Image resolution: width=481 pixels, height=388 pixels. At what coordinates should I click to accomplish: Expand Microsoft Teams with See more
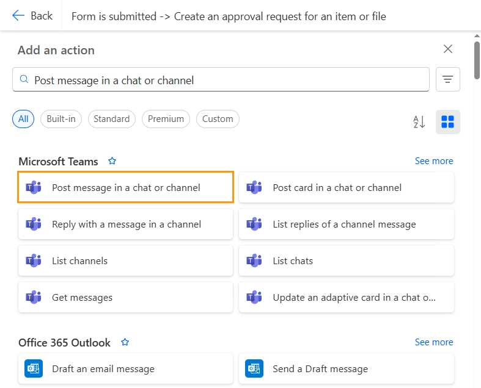(x=434, y=161)
